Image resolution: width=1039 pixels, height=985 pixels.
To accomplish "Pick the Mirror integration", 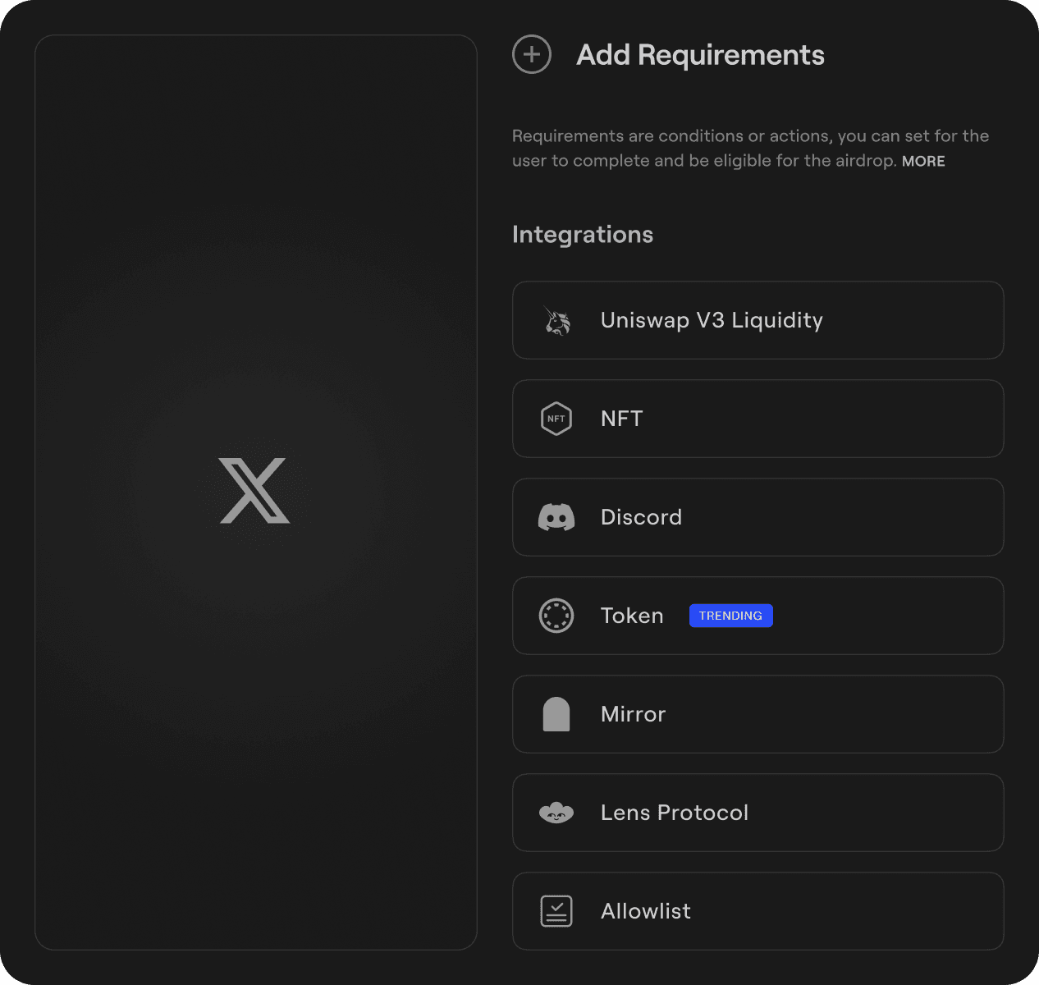I will coord(758,714).
